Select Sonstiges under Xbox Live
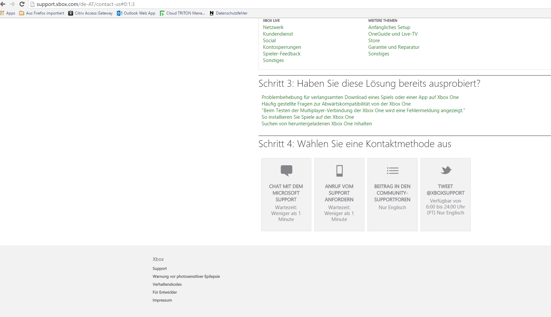 (273, 60)
